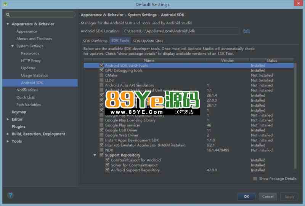
Task: Open HTTP Proxy settings
Action: 31,61
